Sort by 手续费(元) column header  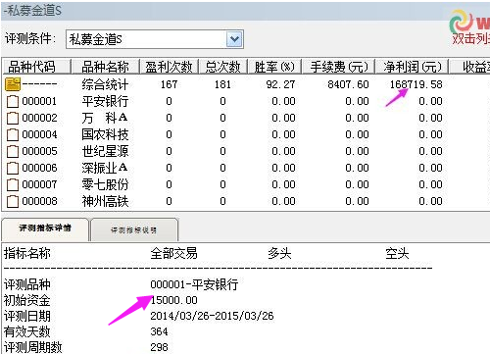338,67
